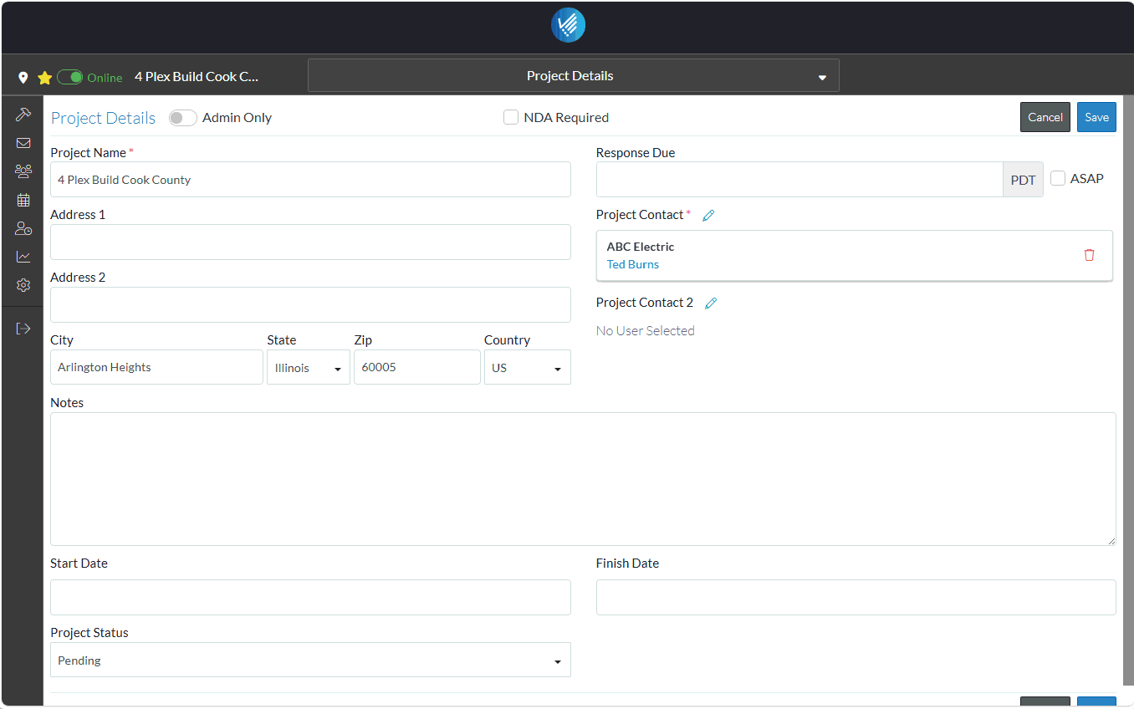Toggle the Admin Only switch

(182, 118)
